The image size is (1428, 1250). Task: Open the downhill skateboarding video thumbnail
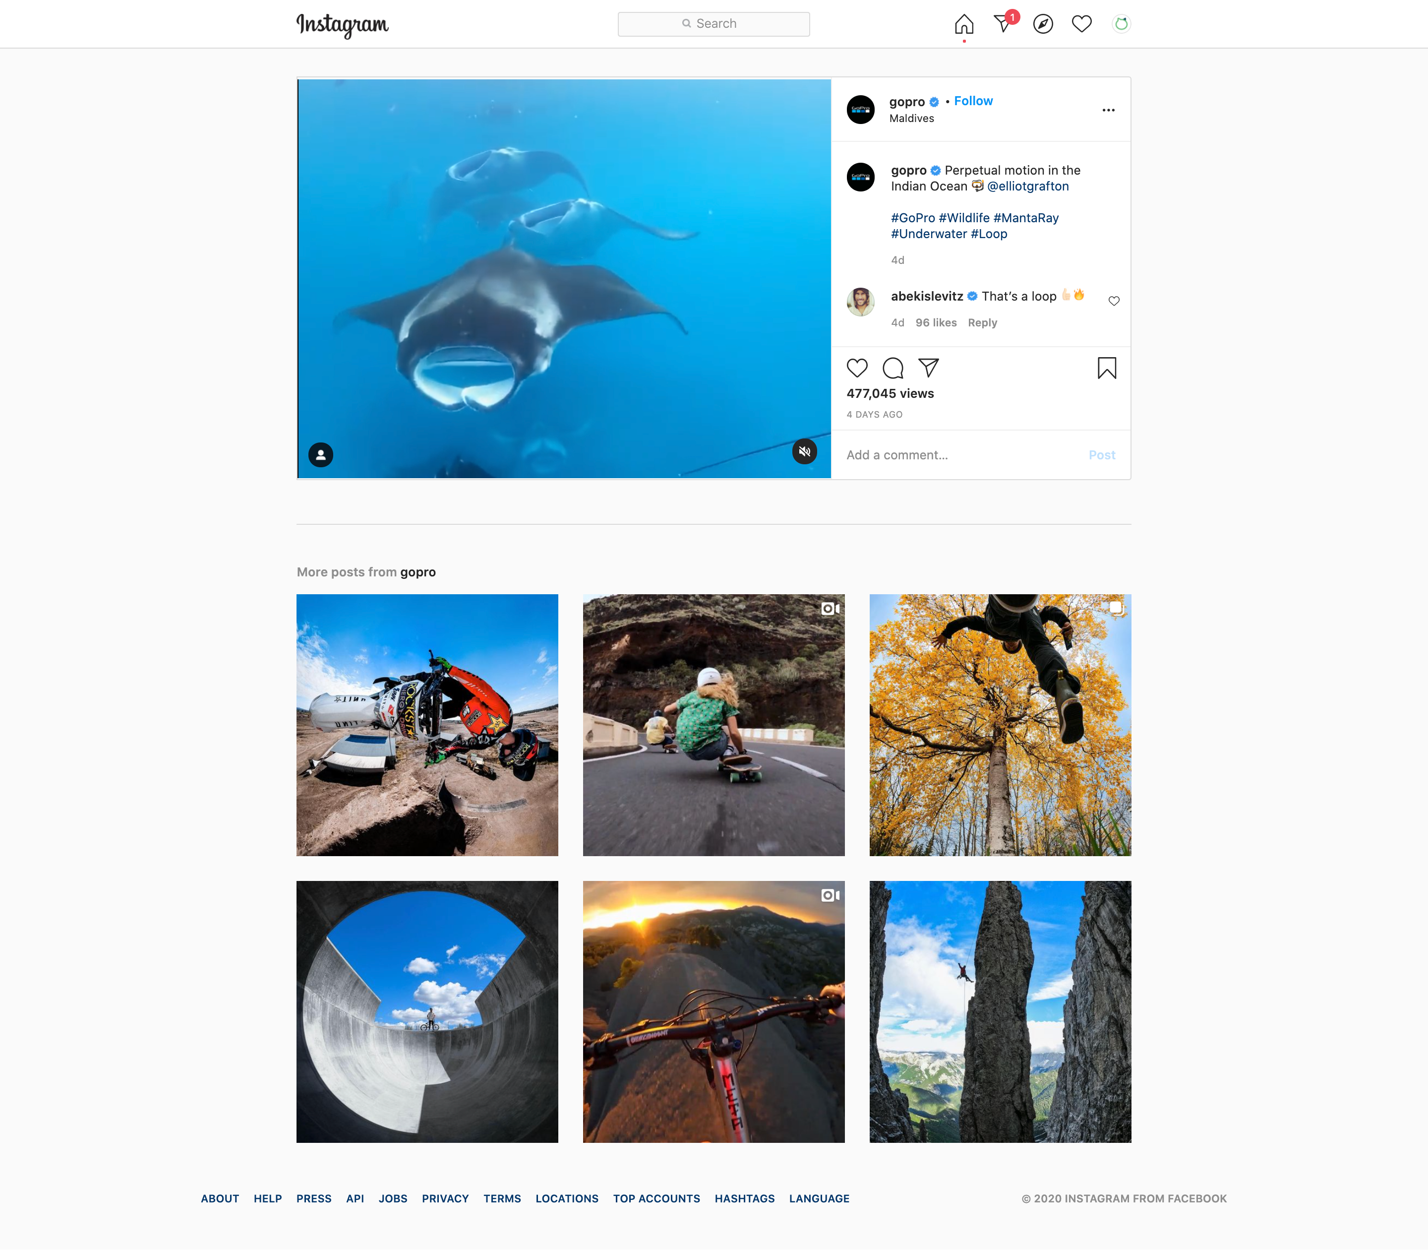[714, 725]
